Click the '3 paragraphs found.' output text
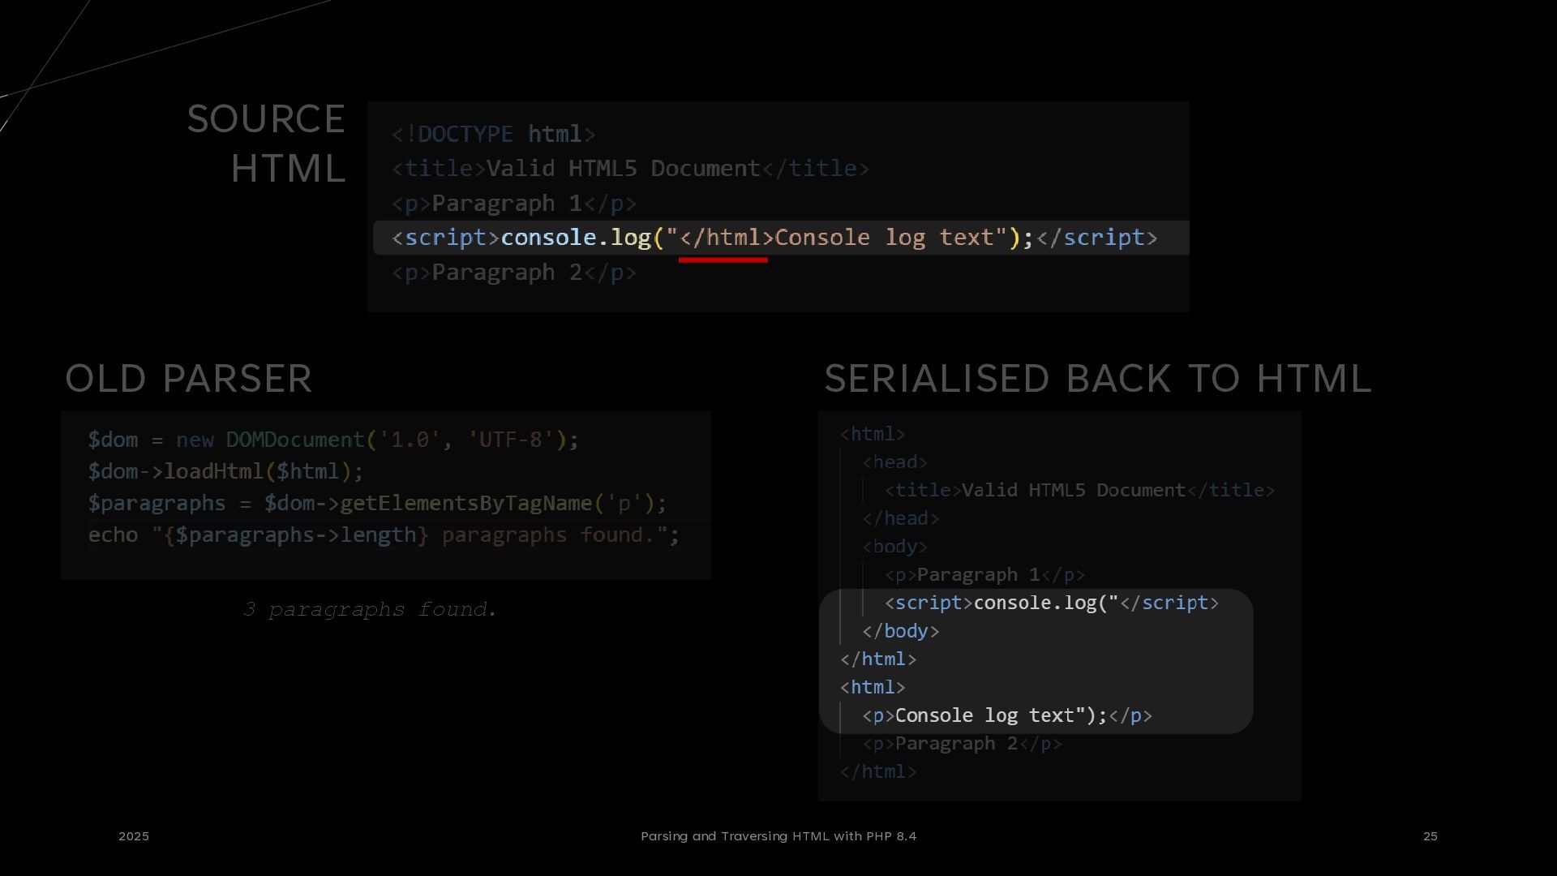Image resolution: width=1557 pixels, height=876 pixels. 369,609
